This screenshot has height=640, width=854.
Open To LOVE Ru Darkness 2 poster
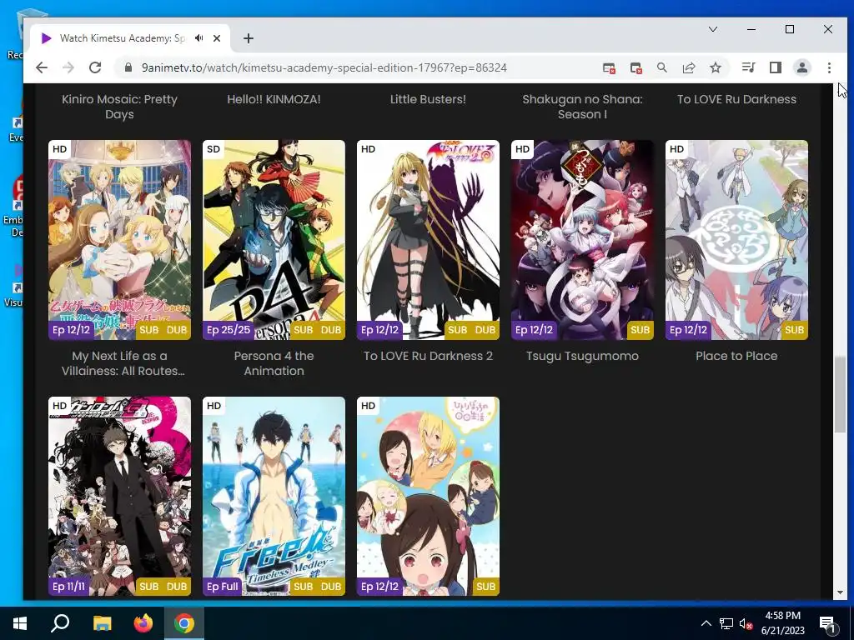428,240
